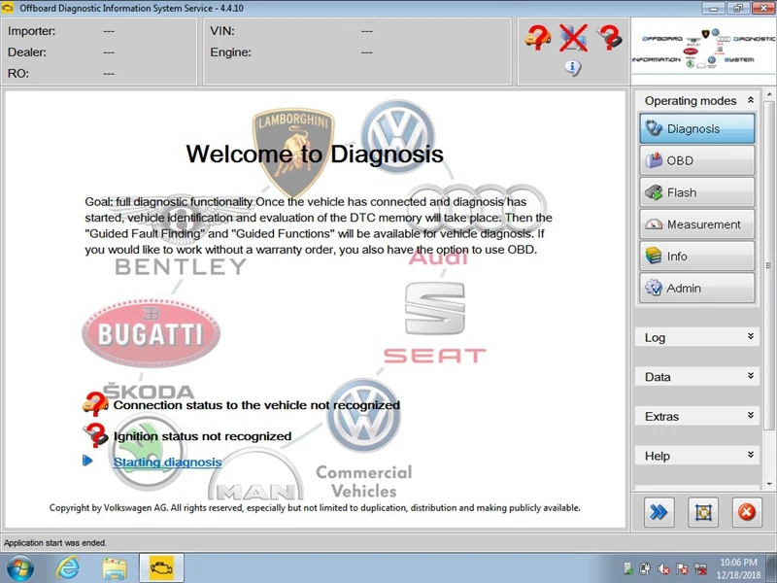This screenshot has width=777, height=583.
Task: Click the connection status question-mark car icon in content
Action: (95, 404)
